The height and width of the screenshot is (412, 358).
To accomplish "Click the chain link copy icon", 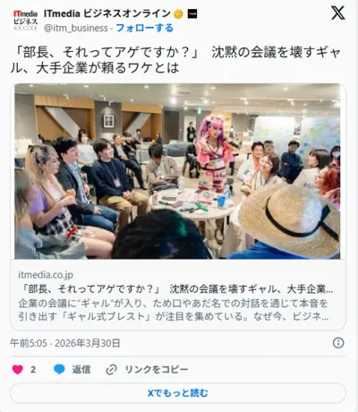I will click(x=111, y=370).
